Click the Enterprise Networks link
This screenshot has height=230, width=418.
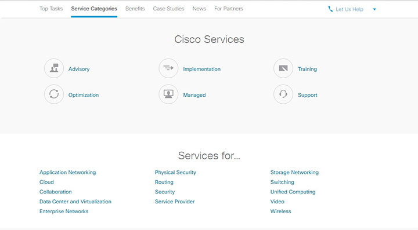[64, 211]
